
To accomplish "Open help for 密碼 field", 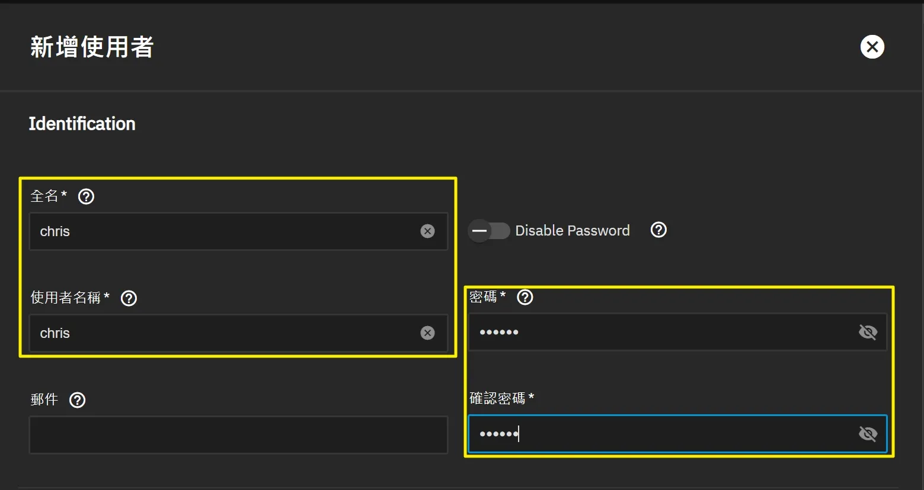I will click(525, 297).
